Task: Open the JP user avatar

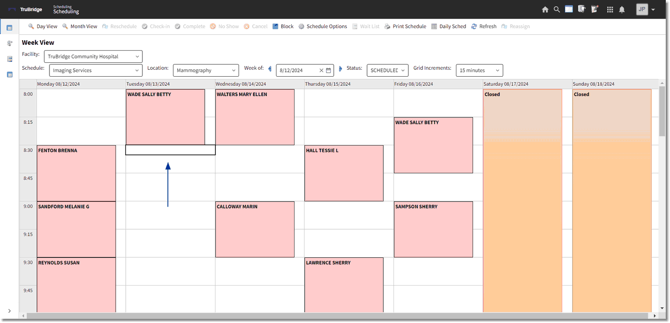Action: pos(642,9)
